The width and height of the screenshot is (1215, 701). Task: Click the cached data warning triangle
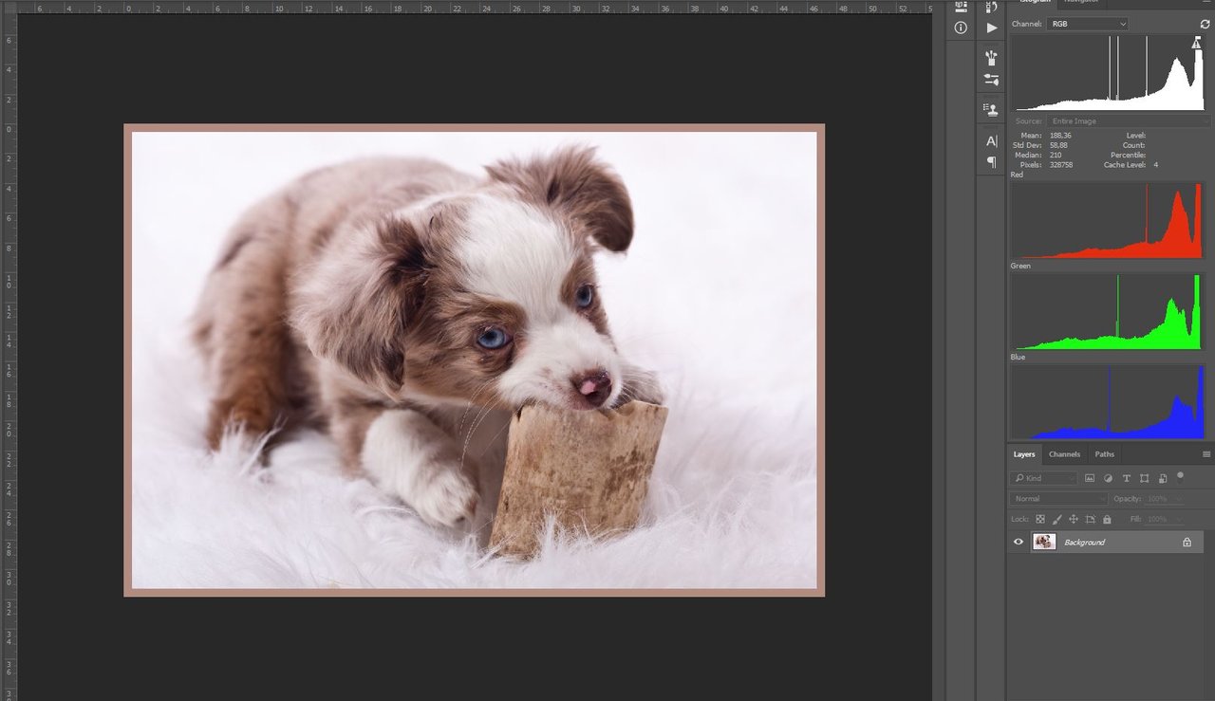1196,43
